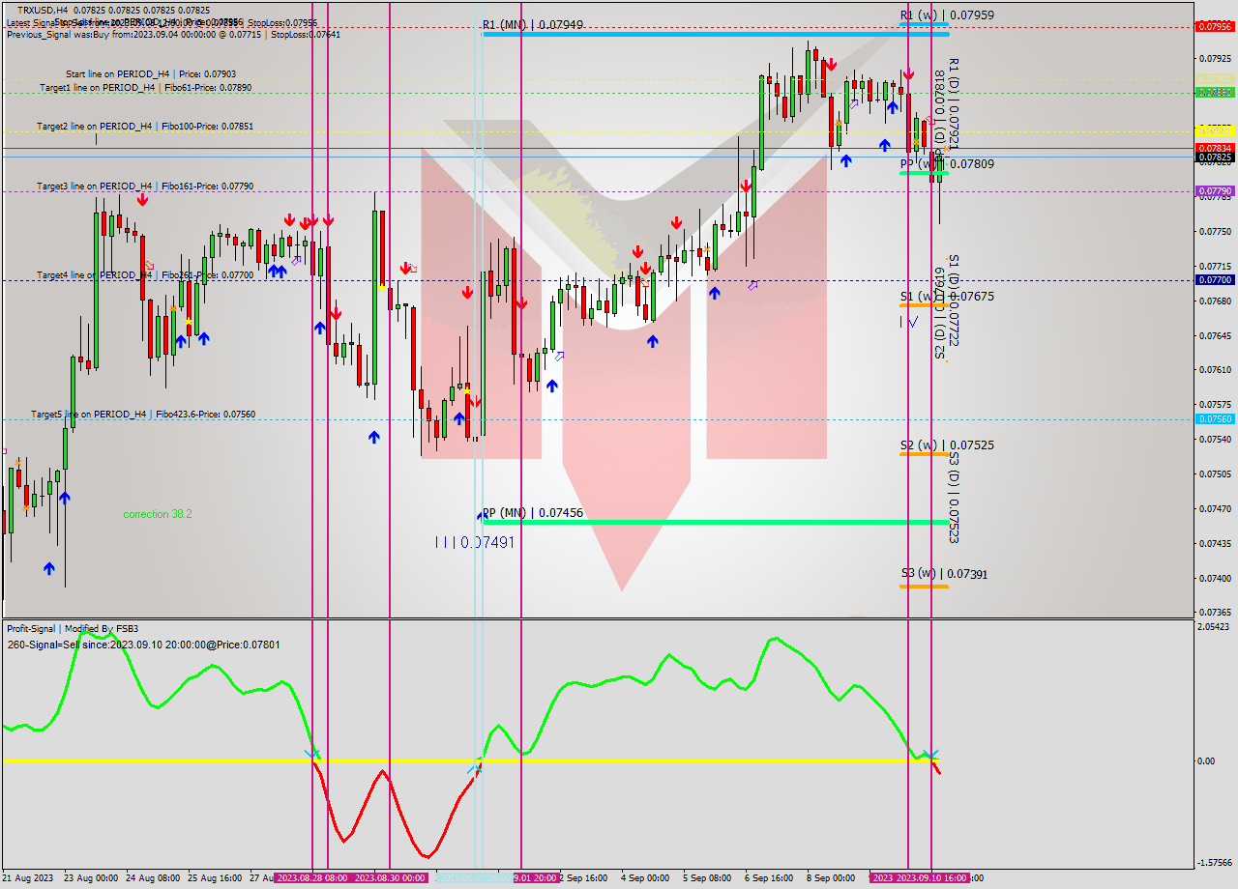This screenshot has width=1238, height=889.
Task: Click the 25 Aug 16:00 time label
Action: point(215,878)
